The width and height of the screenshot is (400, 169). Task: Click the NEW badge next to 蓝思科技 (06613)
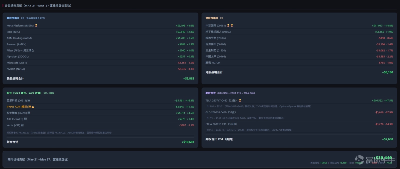[x=29, y=100]
